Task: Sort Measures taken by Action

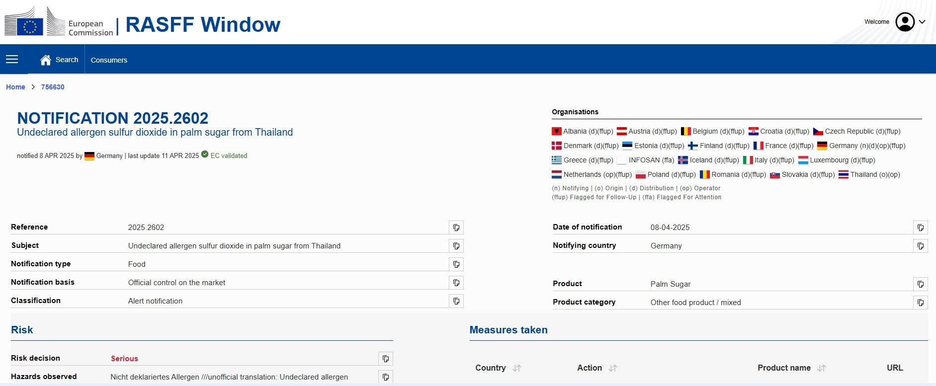Action: pyautogui.click(x=613, y=368)
